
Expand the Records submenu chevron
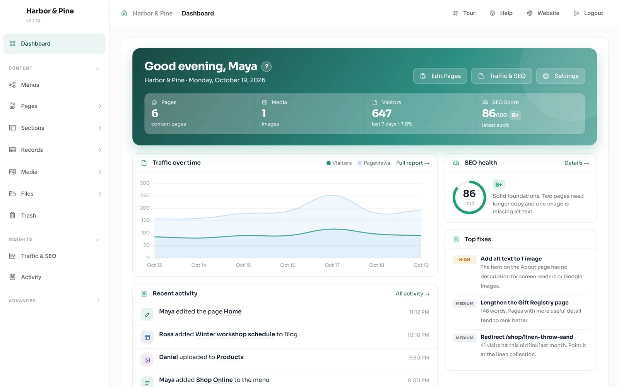(x=100, y=150)
